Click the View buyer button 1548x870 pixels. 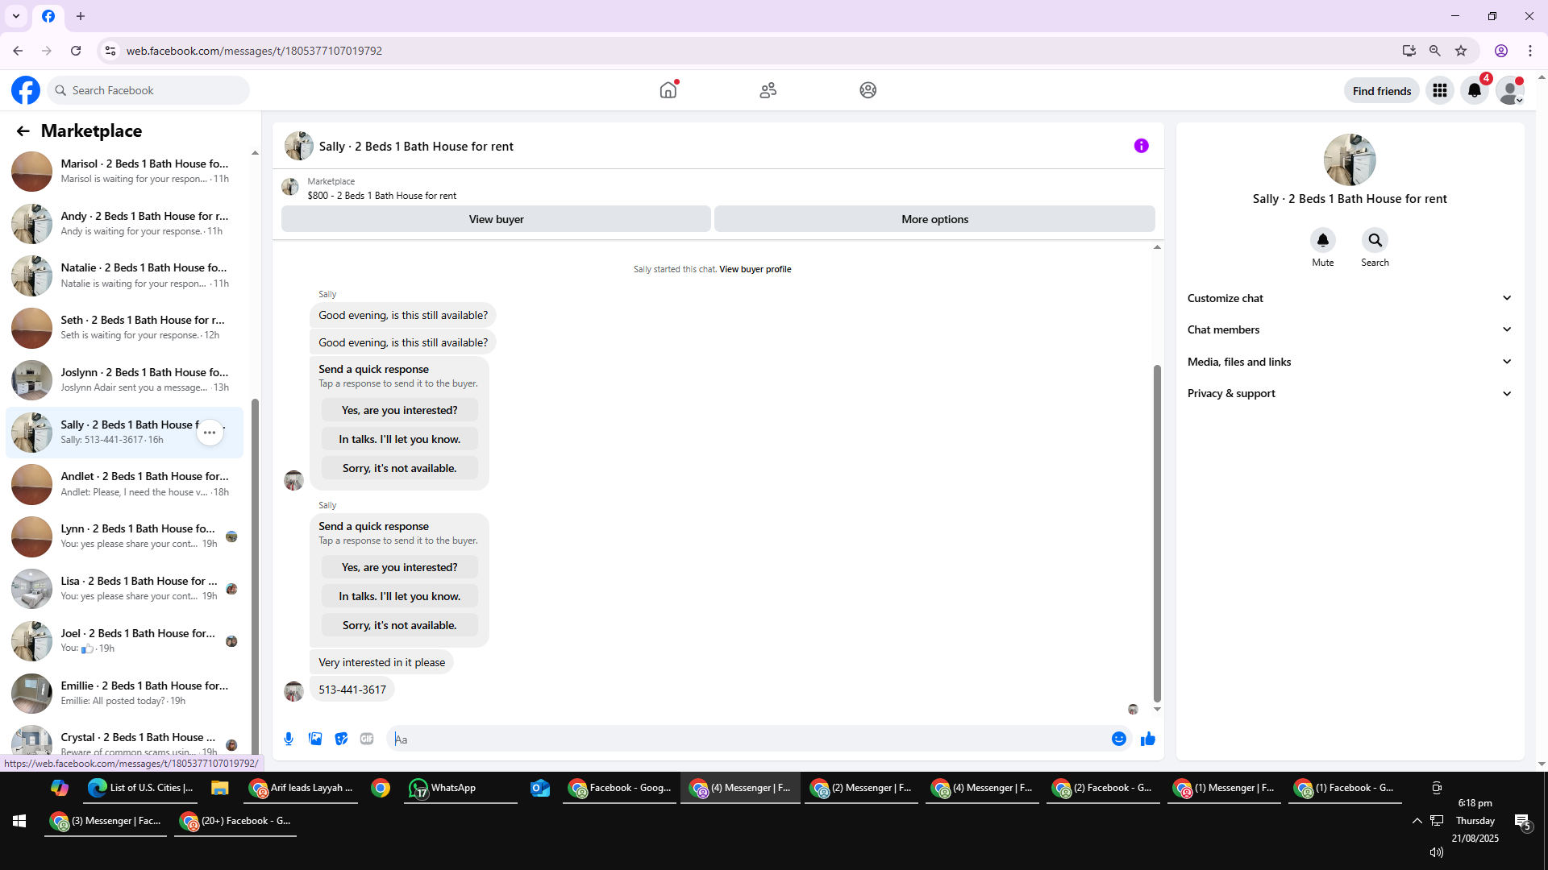[496, 219]
